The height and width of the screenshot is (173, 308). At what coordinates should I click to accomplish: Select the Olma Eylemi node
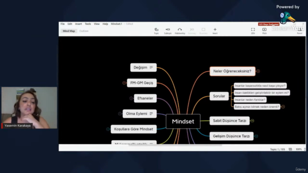coord(140,114)
